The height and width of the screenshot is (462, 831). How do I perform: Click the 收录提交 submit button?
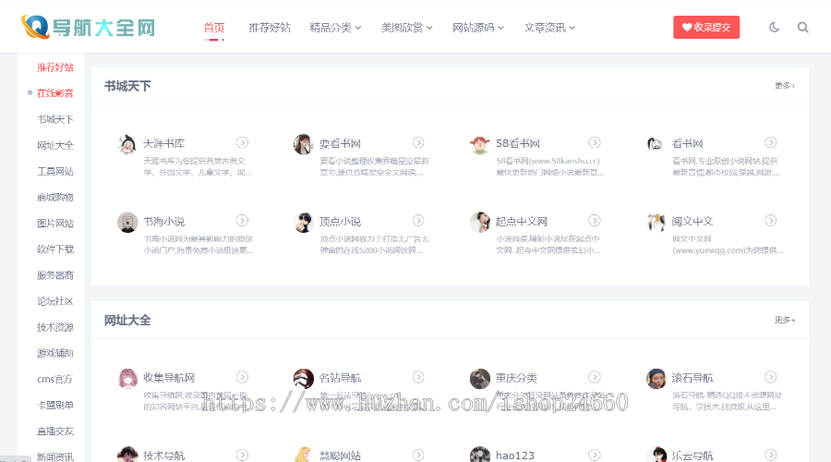[x=706, y=27]
